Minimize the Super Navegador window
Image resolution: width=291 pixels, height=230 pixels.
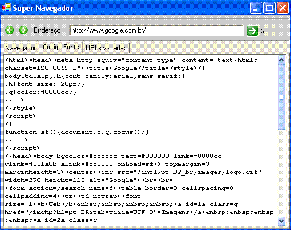256,8
